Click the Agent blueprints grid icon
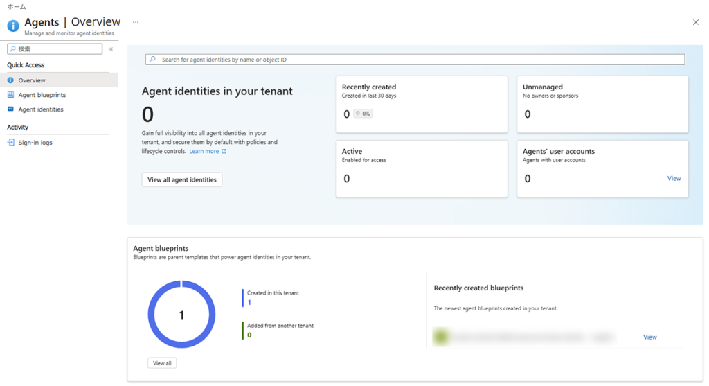 tap(10, 94)
